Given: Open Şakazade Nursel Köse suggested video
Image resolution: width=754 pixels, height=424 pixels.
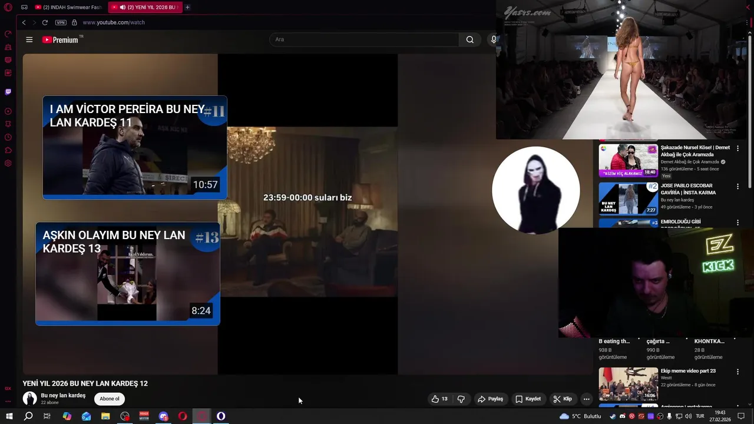Looking at the screenshot, I should point(695,151).
